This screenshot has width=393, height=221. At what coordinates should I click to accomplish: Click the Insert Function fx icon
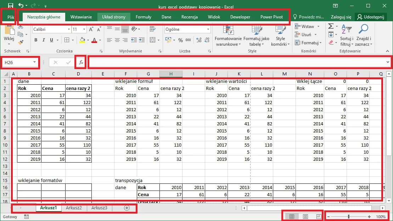point(81,62)
